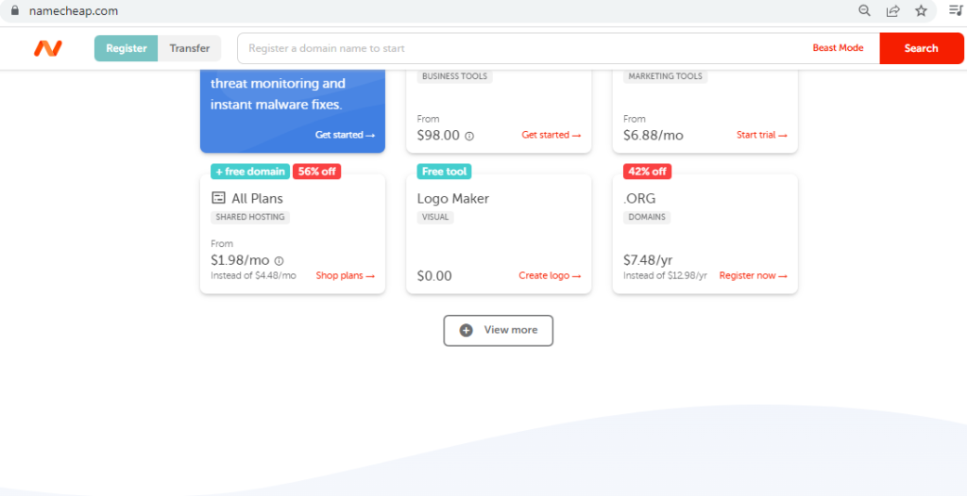Enable Beast Mode search
Viewport: 967px width, 496px height.
(x=838, y=48)
